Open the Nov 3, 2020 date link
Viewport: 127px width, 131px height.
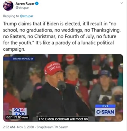pyautogui.click(x=25, y=127)
